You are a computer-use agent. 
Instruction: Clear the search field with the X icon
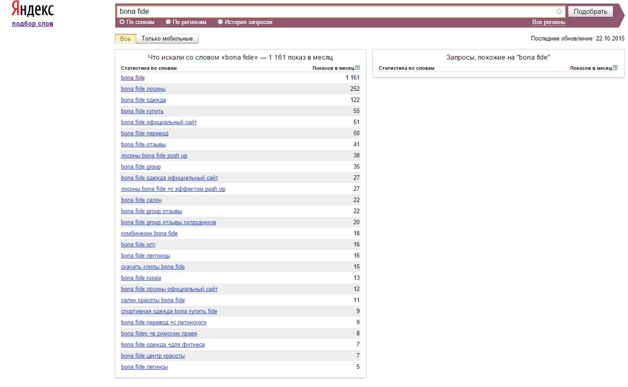559,11
